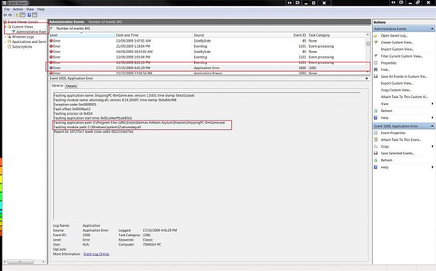Click Import Custom View action
Screen dimensions: 436x271
[x=397, y=49]
